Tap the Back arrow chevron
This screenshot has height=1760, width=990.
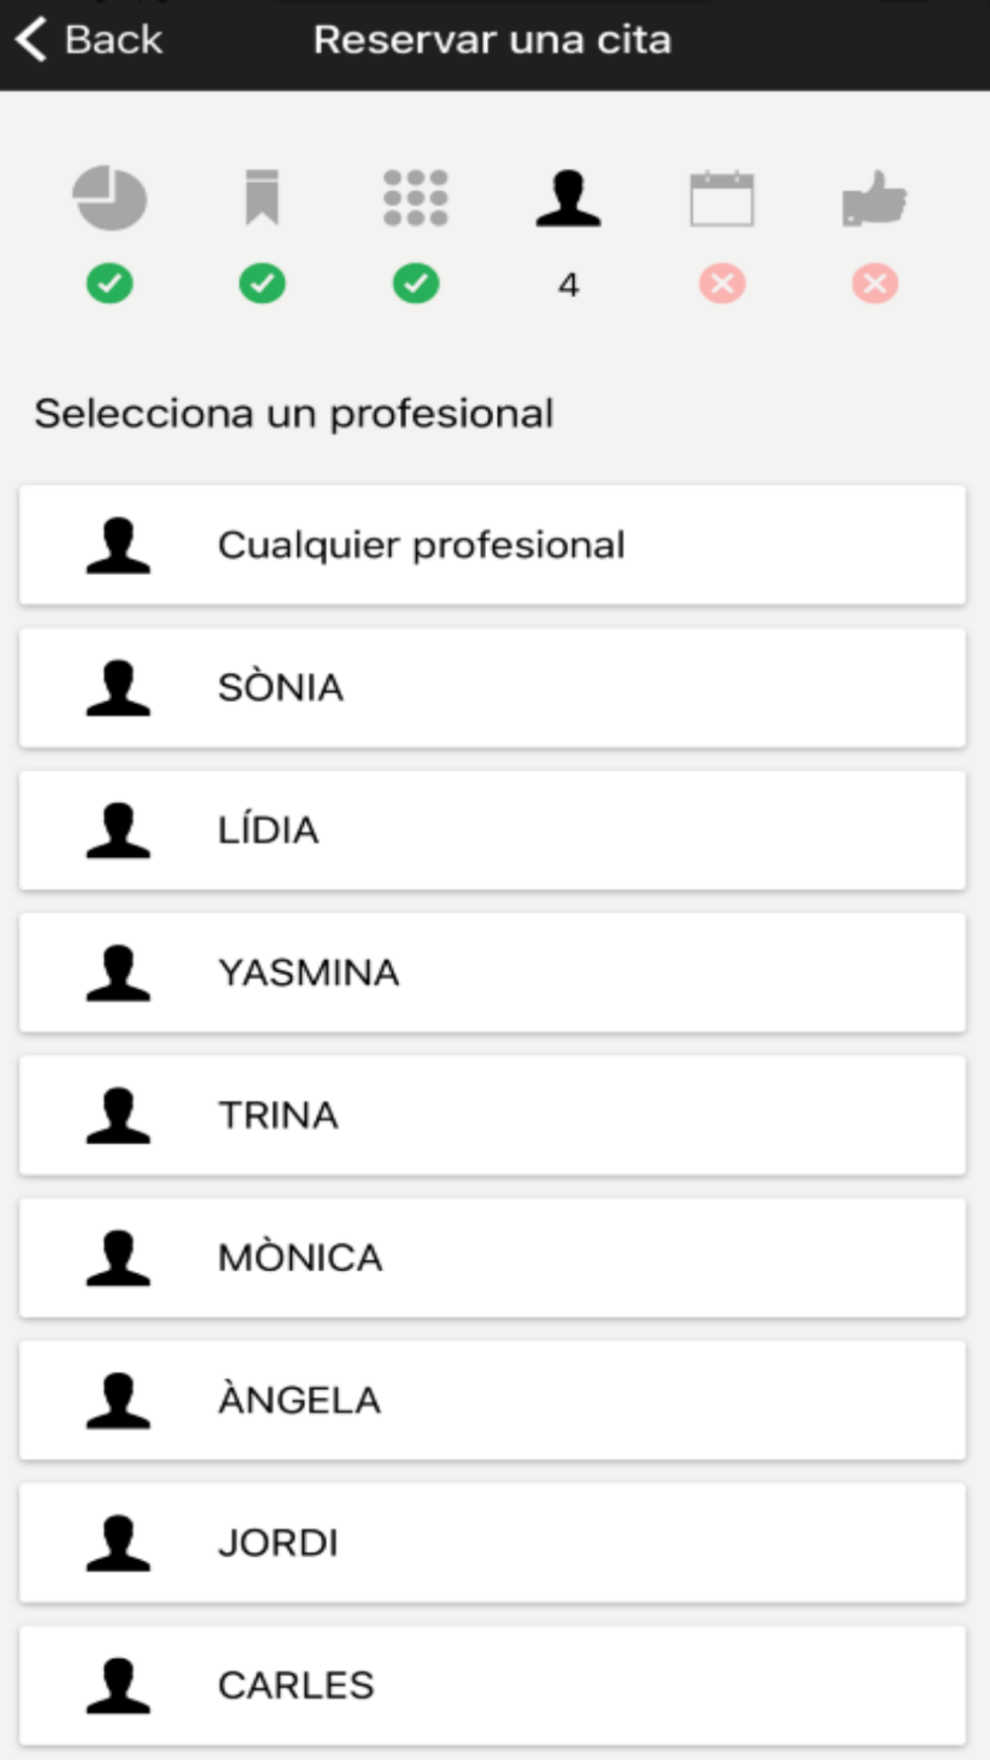coord(32,40)
